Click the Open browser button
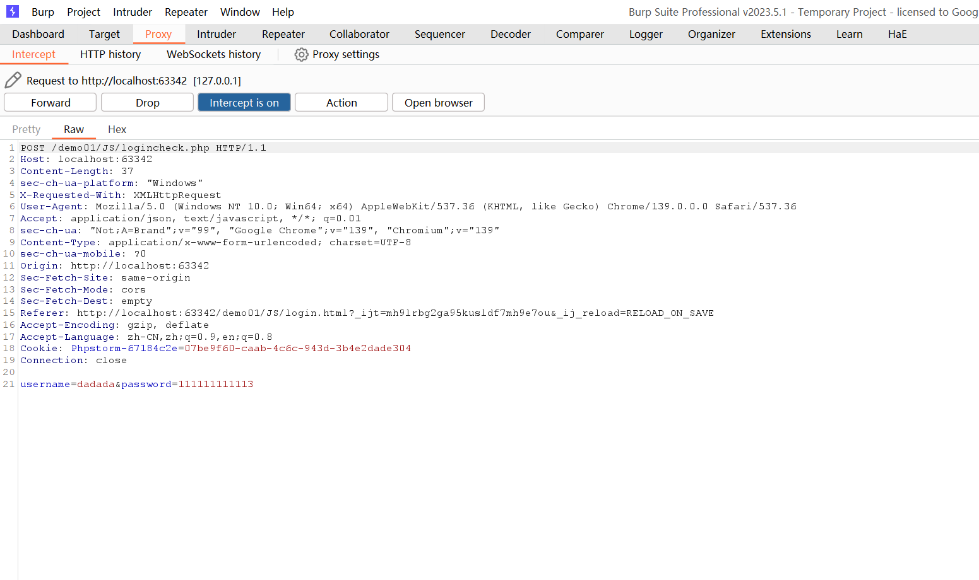This screenshot has width=979, height=580. (x=439, y=102)
